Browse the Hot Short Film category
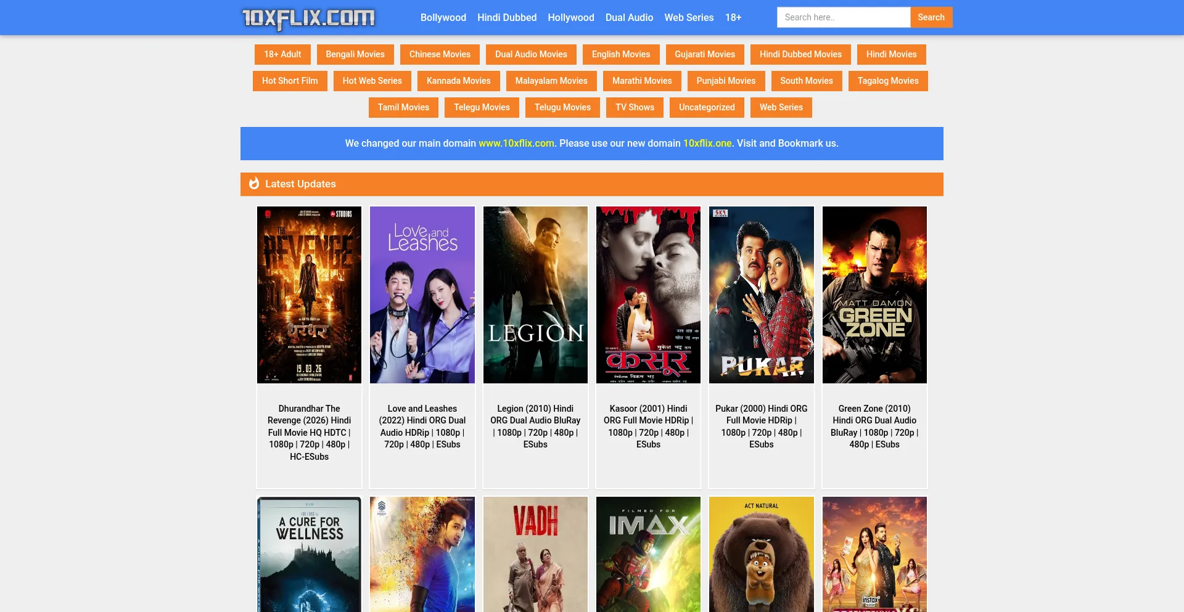Image resolution: width=1184 pixels, height=612 pixels. click(290, 81)
